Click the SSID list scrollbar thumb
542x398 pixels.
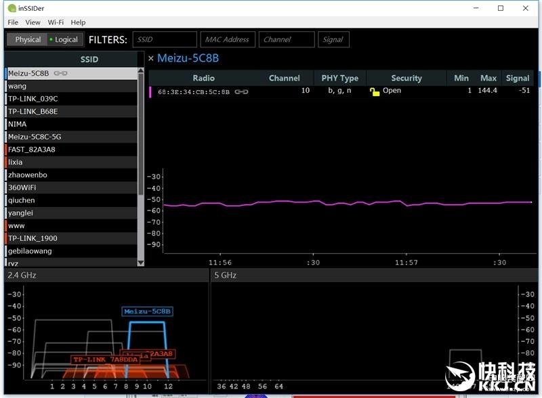click(141, 135)
